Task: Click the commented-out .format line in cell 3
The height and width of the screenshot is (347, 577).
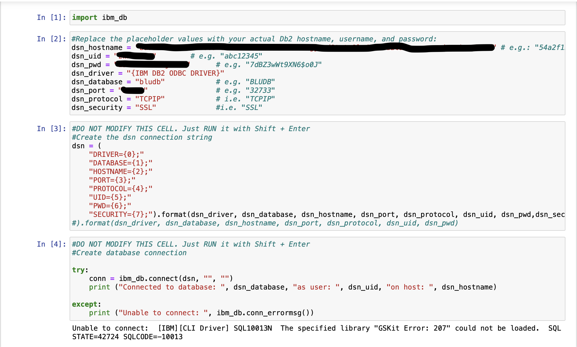Action: point(265,223)
